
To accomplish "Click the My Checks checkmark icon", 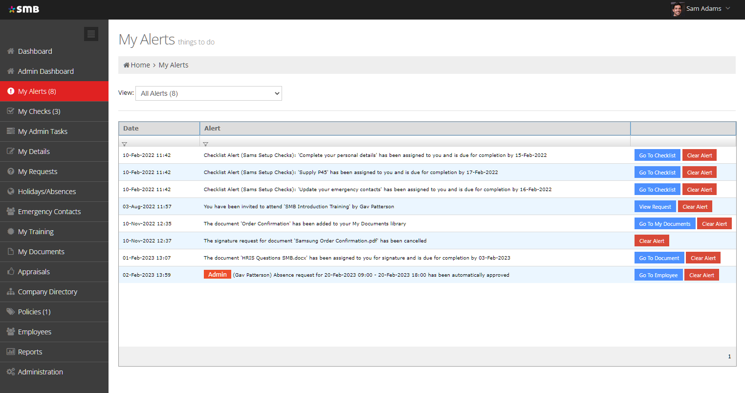I will (x=11, y=111).
